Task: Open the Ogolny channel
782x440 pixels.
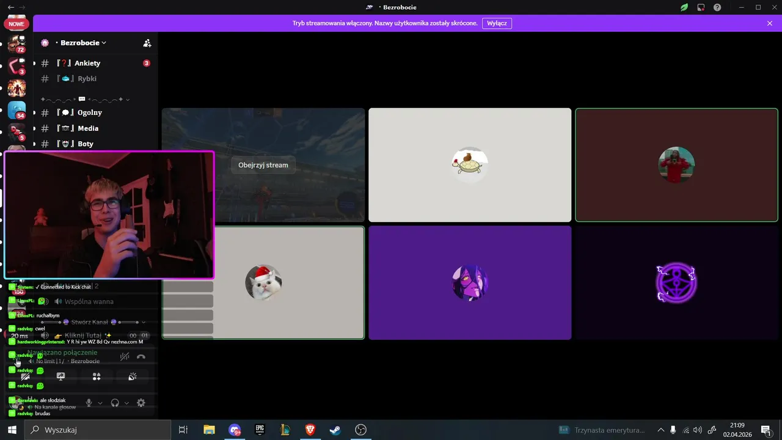Action: click(x=95, y=112)
